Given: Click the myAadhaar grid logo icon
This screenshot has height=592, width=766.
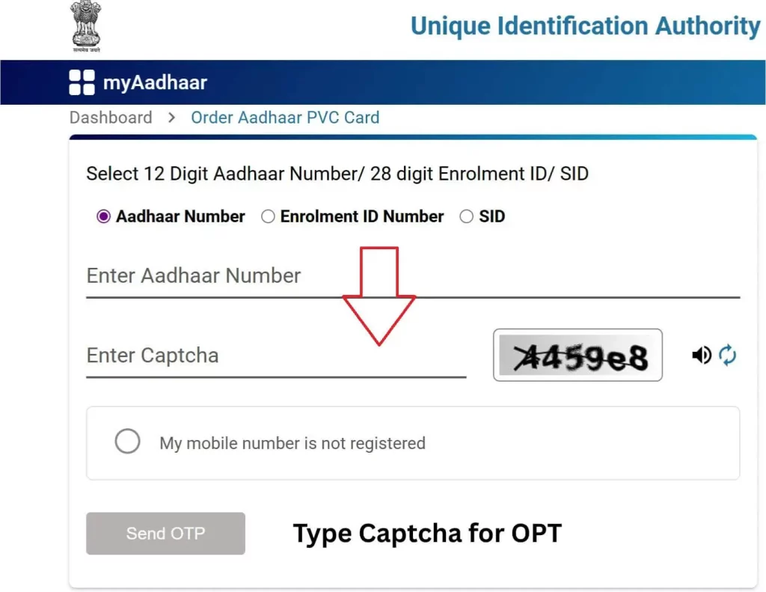Looking at the screenshot, I should 81,82.
